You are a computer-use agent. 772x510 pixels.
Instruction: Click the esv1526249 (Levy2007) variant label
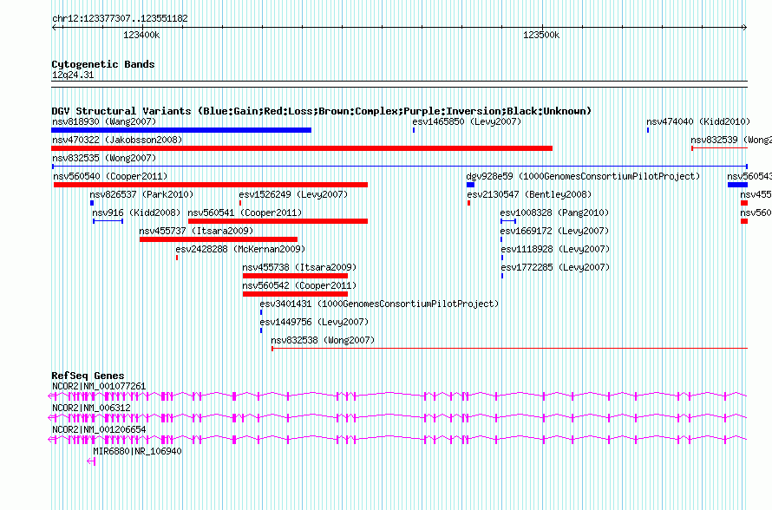pos(293,194)
